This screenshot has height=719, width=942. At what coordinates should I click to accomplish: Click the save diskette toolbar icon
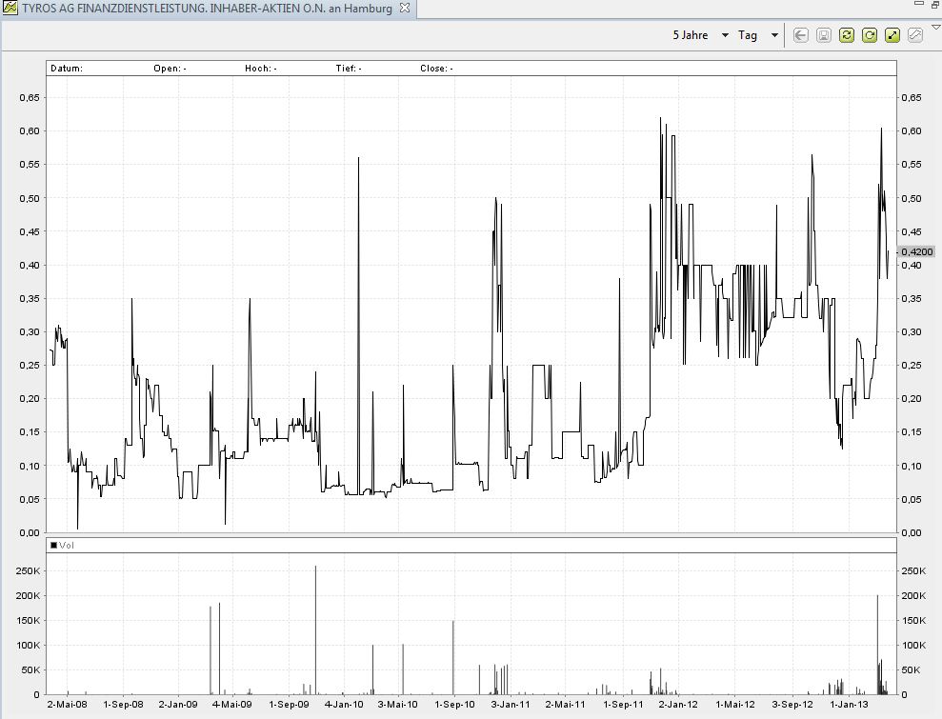point(823,35)
